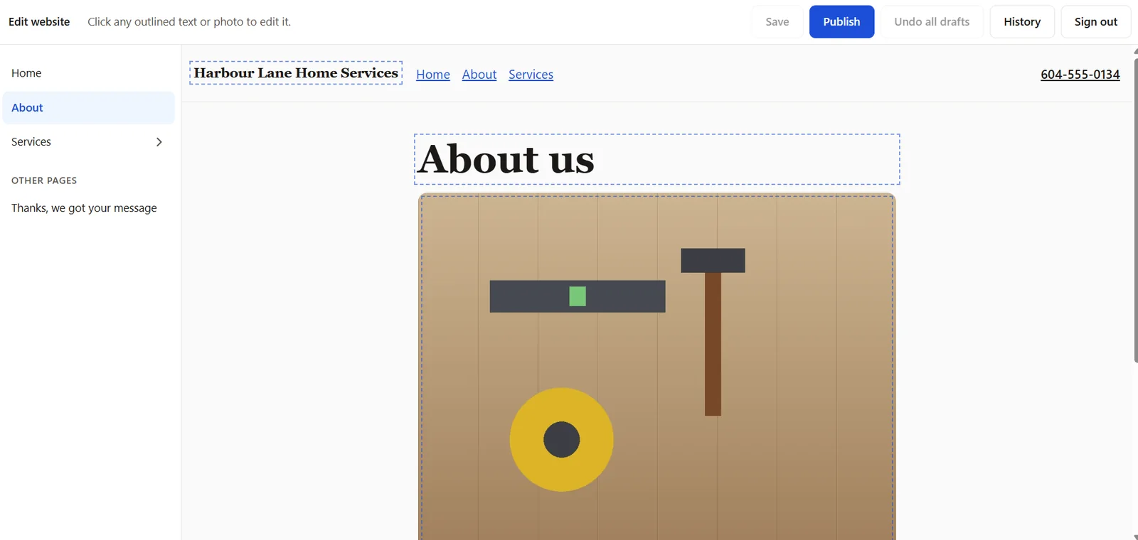Follow the About link in the site nav

pyautogui.click(x=479, y=75)
